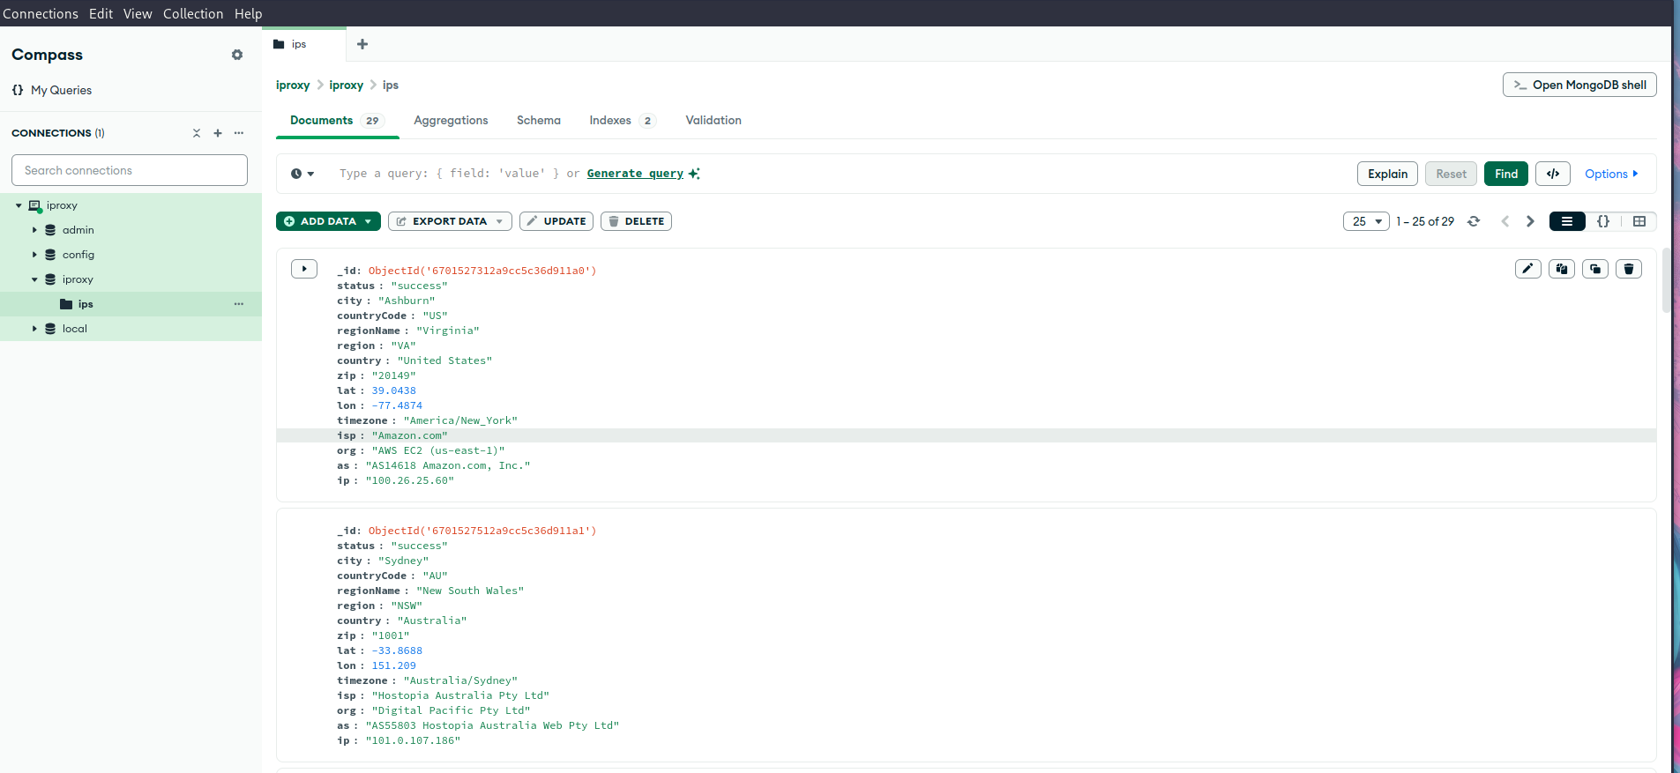Image resolution: width=1680 pixels, height=773 pixels.
Task: Click the Find button
Action: 1505,174
